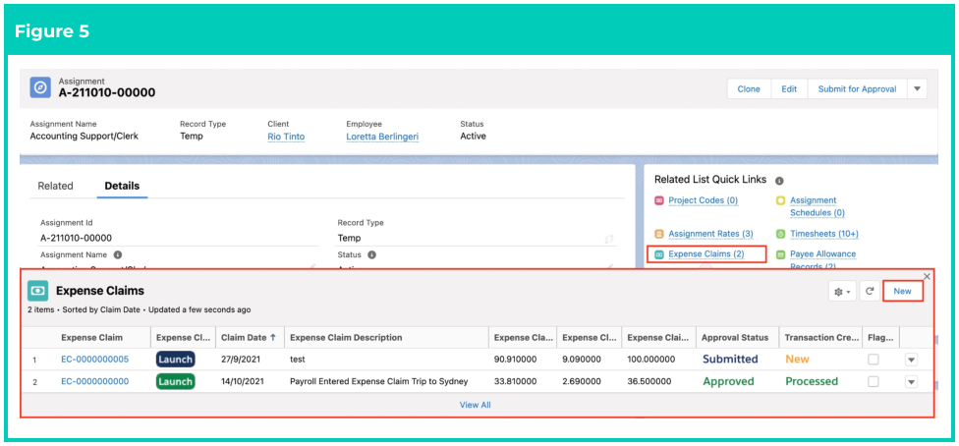Click the 100.000000 amount cell

click(651, 360)
